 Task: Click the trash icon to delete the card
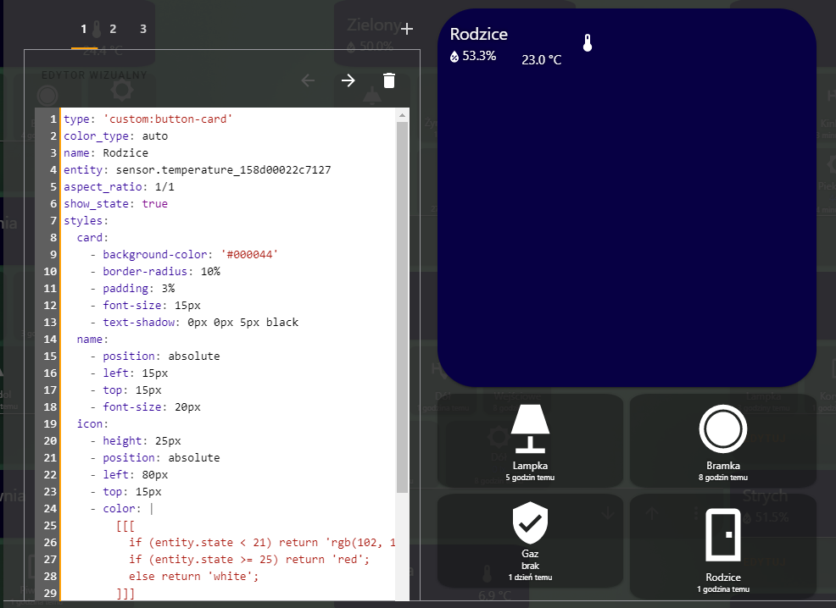coord(388,80)
